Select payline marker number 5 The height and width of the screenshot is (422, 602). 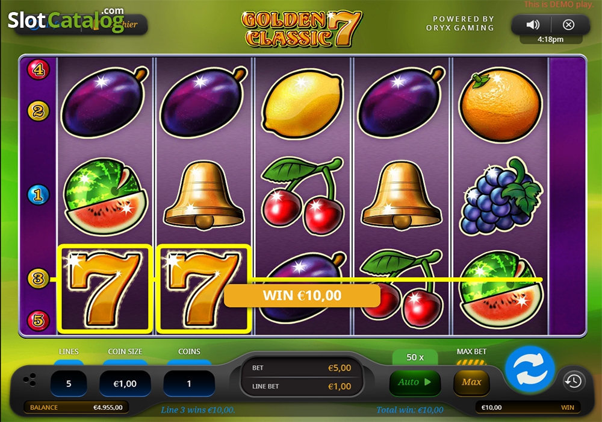coord(38,320)
